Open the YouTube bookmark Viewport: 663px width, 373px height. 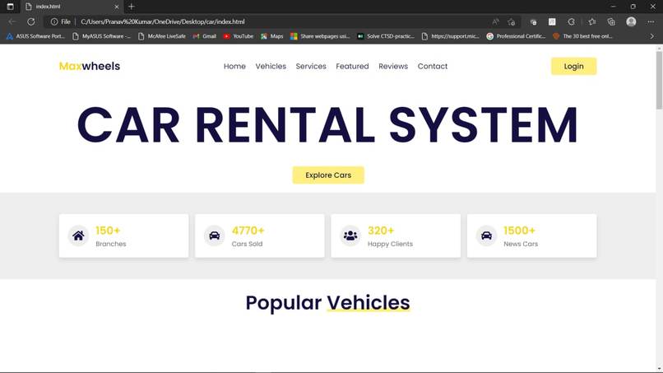239,36
